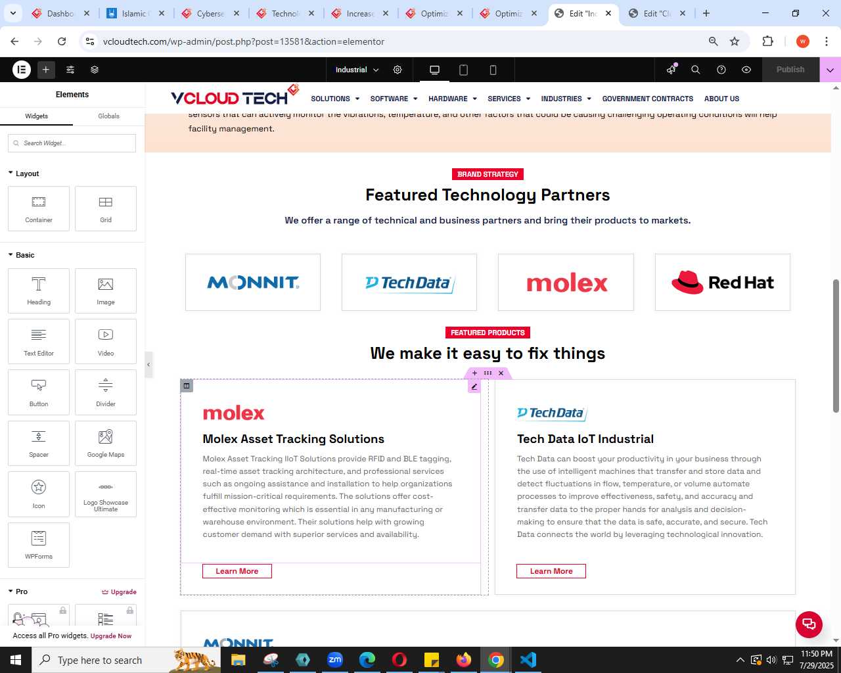
Task: Open Site Settings sliders icon
Action: pos(70,70)
